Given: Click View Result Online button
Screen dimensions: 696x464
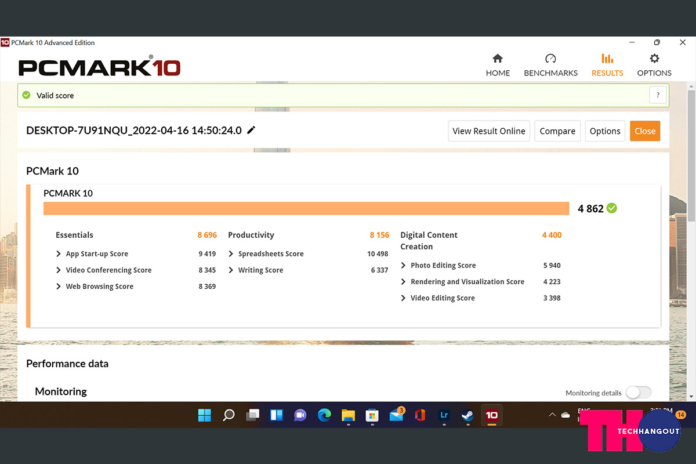Looking at the screenshot, I should [x=489, y=131].
